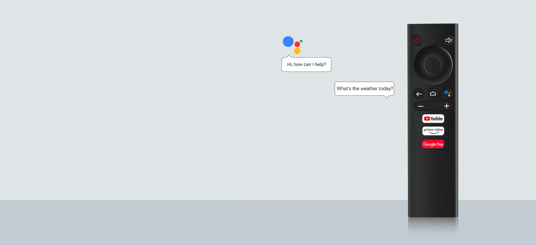The image size is (536, 245).
Task: Click the 'Hi, how can I help?' bubble
Action: (306, 64)
